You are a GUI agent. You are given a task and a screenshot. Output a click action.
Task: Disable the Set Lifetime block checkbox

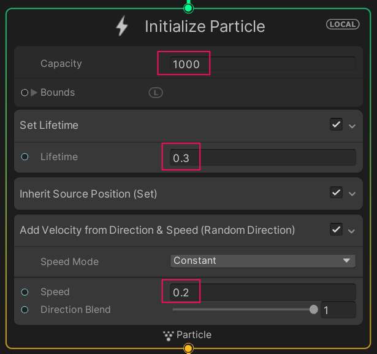pos(336,125)
